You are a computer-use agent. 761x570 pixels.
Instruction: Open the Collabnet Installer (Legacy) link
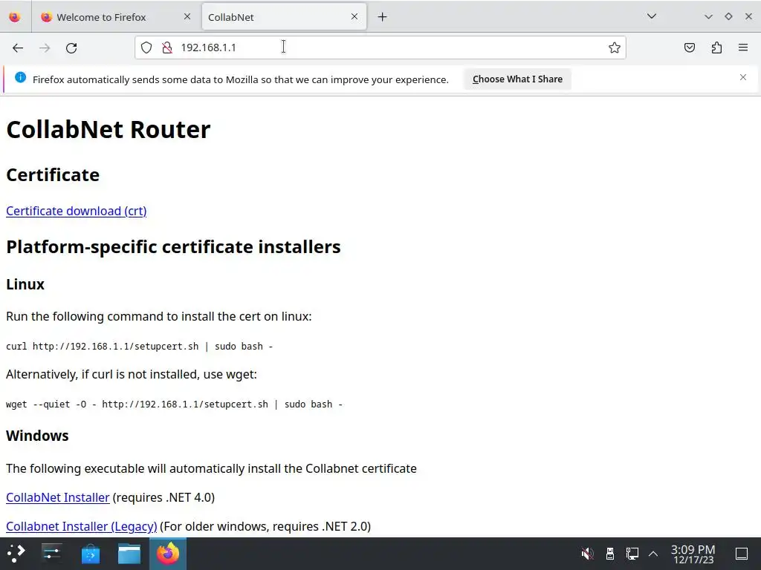click(x=82, y=527)
